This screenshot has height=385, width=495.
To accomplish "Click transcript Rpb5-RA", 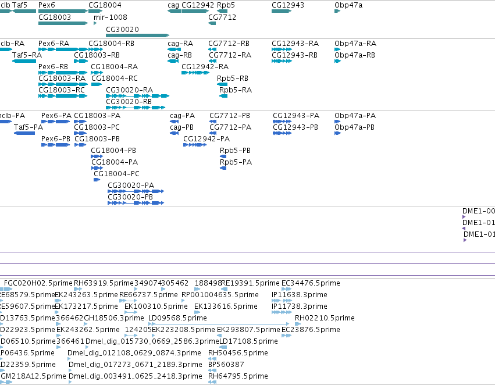I will (236, 90).
